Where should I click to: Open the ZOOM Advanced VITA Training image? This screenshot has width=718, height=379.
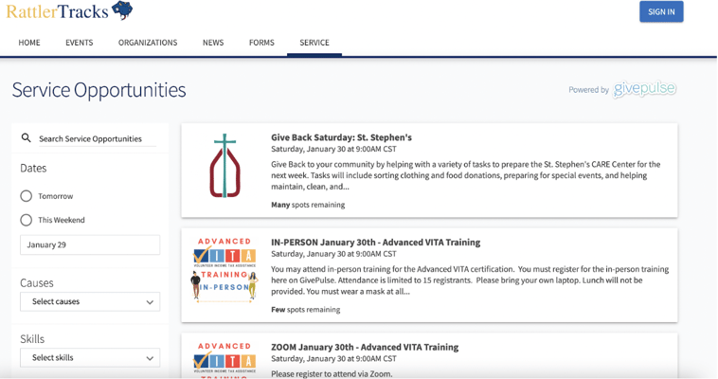coord(224,359)
